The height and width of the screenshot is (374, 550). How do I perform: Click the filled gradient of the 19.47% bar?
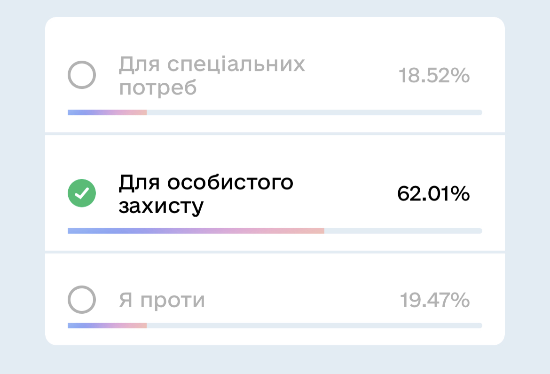107,326
